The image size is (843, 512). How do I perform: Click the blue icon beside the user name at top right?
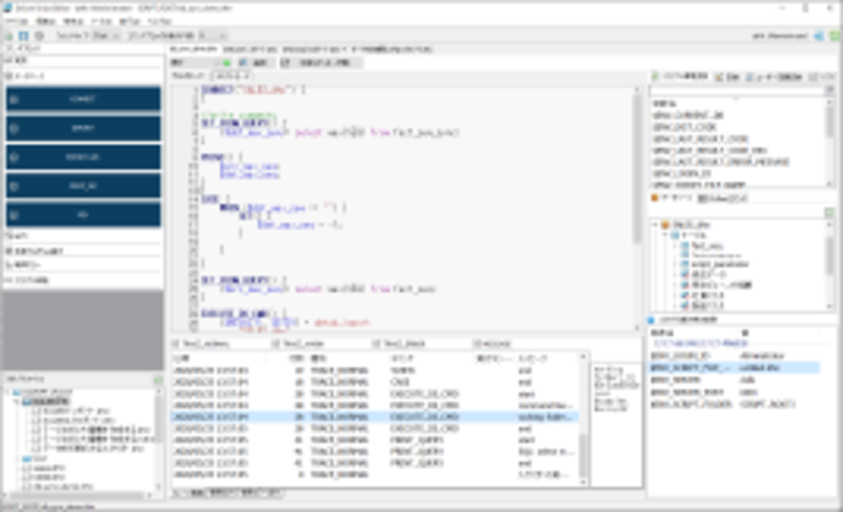coord(819,35)
